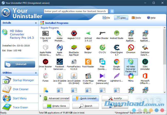Viewport: 167px width, 115px height.
Task: Select Java 8 Update 151 (64-bit) icon
Action: point(74,76)
